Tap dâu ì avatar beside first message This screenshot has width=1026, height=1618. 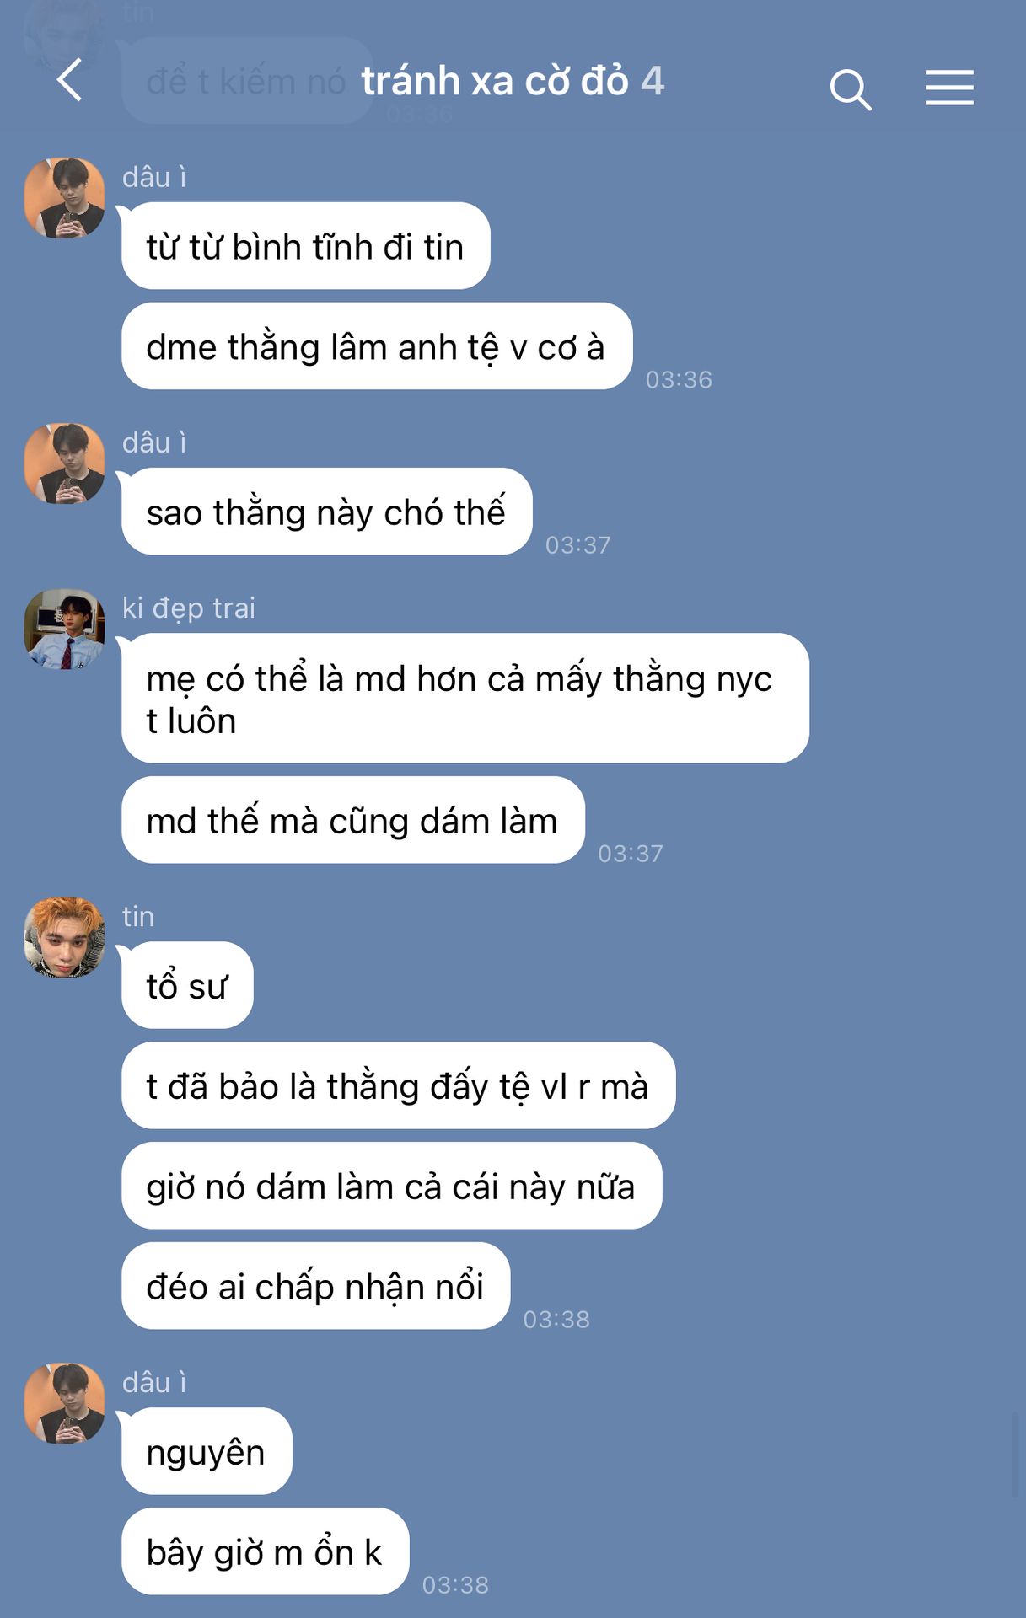65,198
